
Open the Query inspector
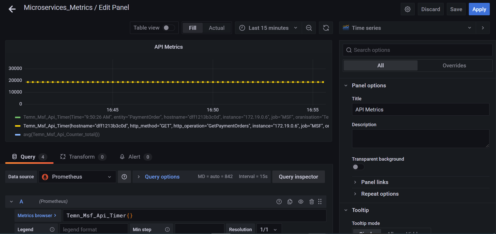click(x=298, y=177)
